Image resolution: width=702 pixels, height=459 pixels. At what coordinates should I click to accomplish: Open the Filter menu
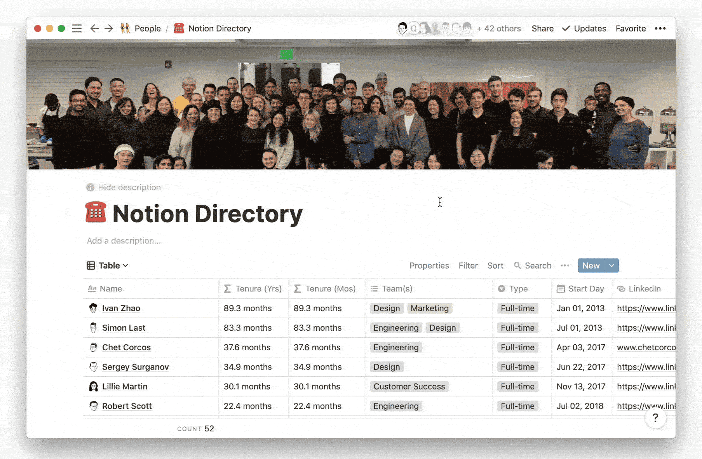coord(468,265)
